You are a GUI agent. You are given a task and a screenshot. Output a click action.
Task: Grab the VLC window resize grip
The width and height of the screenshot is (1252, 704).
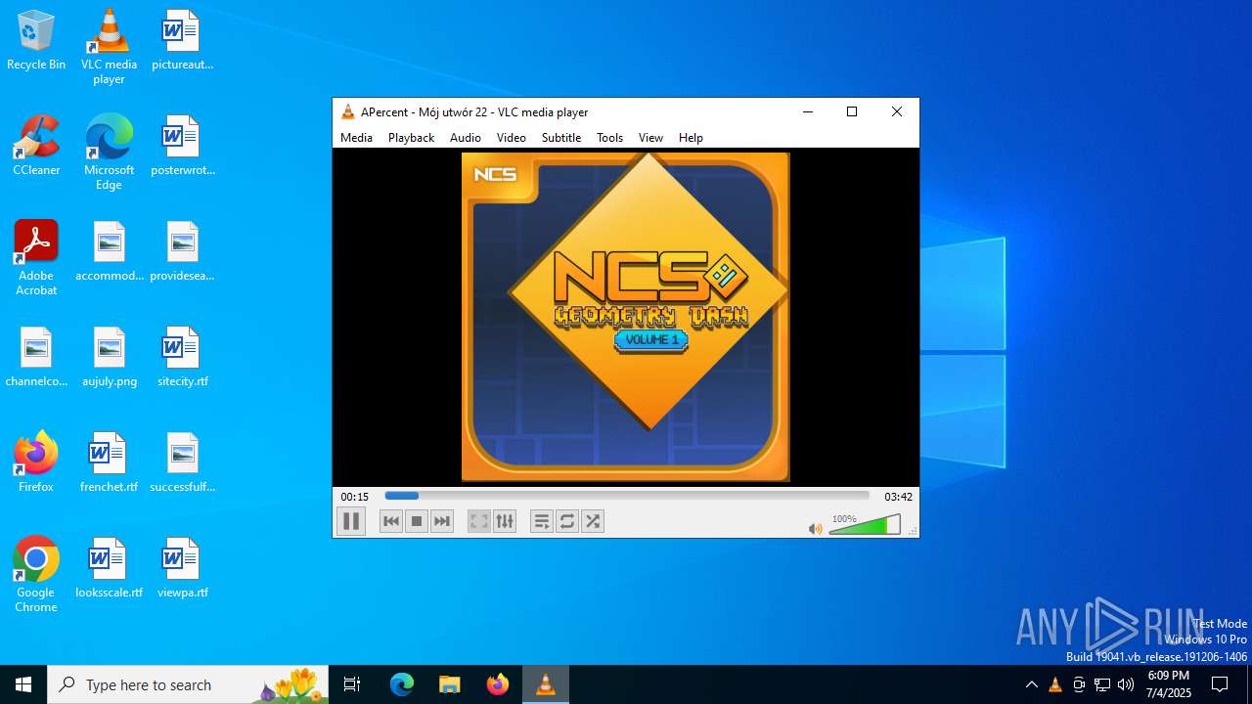(914, 532)
